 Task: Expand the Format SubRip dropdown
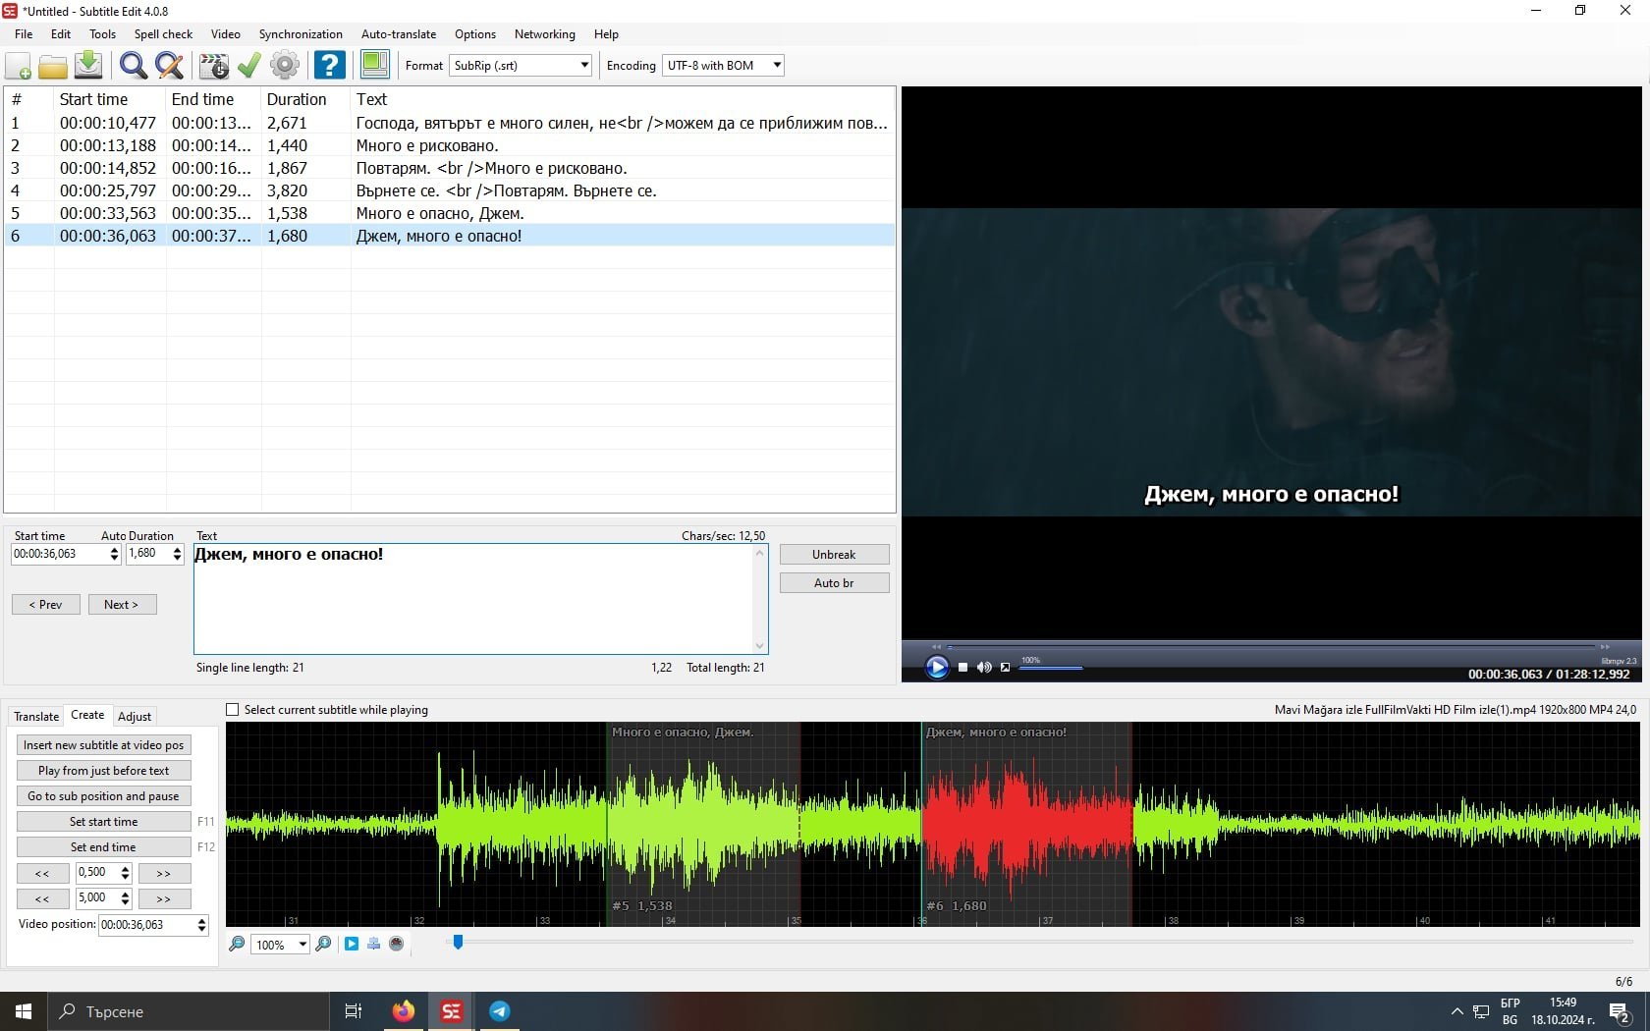point(583,66)
